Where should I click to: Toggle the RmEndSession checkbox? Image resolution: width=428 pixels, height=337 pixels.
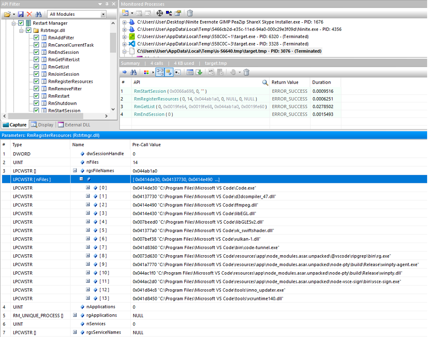(x=36, y=52)
